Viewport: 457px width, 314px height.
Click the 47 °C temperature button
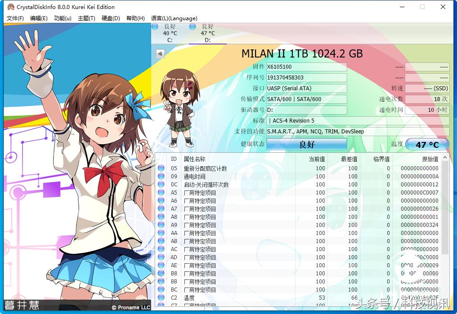tap(427, 145)
